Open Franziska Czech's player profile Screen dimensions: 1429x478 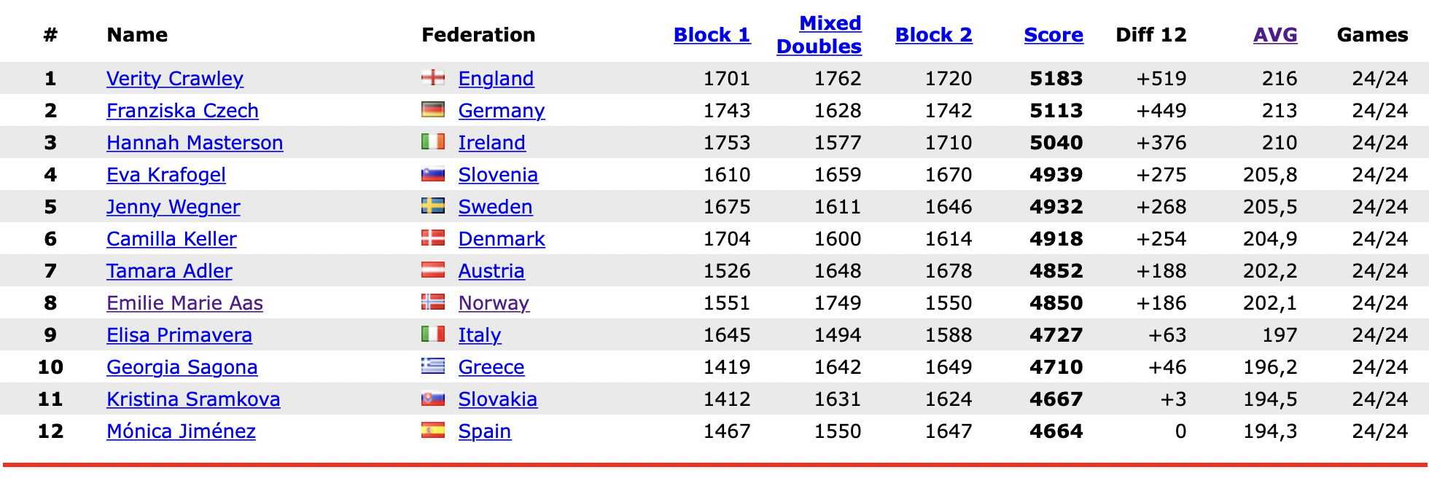click(x=182, y=111)
